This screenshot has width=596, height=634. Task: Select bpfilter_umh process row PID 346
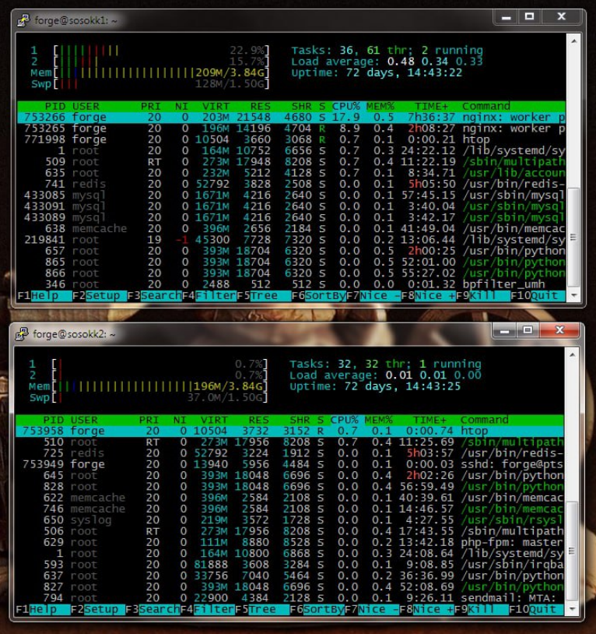[291, 284]
